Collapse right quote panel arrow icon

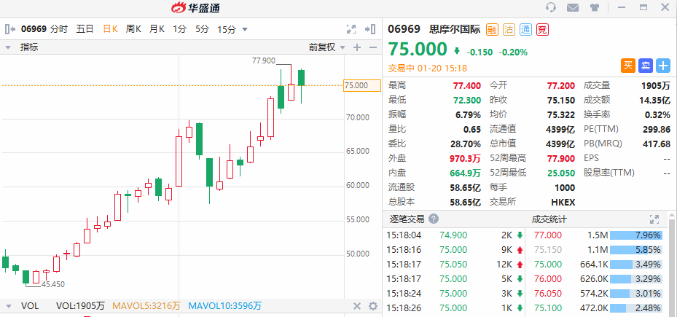pos(370,29)
